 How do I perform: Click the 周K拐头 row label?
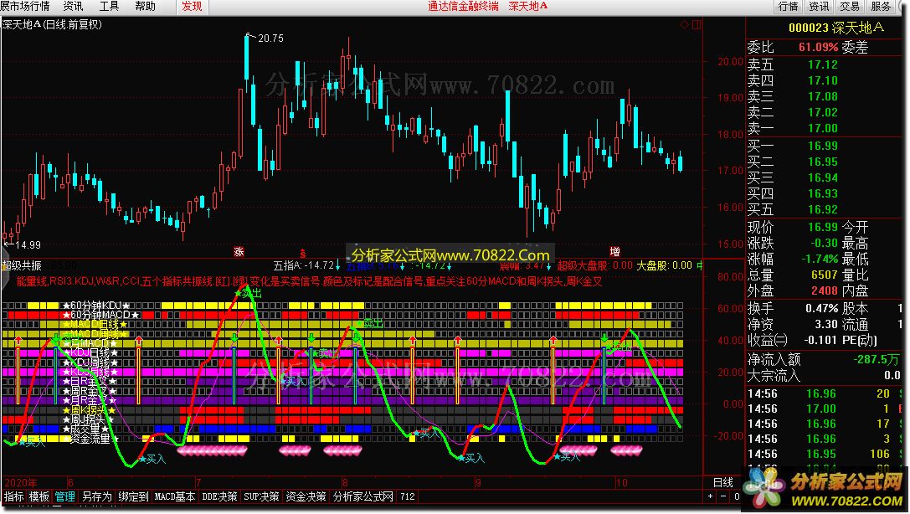[x=89, y=410]
